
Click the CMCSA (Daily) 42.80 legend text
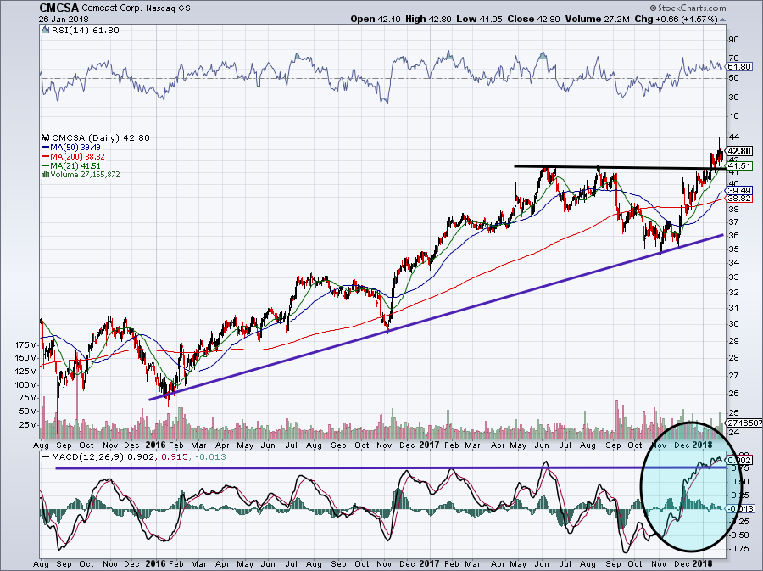[x=101, y=137]
